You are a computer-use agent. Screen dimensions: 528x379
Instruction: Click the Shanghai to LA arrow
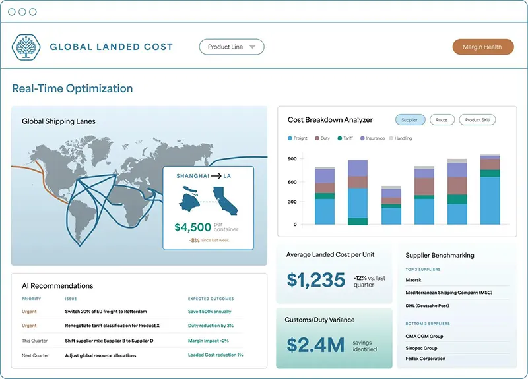pyautogui.click(x=216, y=176)
